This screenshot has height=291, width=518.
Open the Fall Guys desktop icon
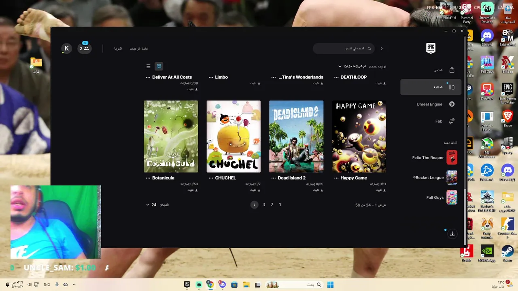point(487,65)
